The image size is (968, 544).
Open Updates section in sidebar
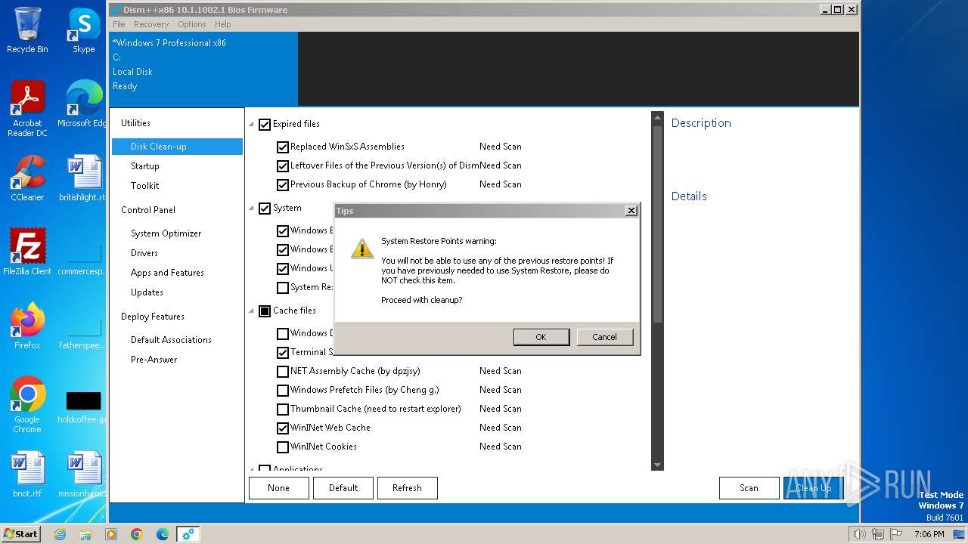click(147, 292)
